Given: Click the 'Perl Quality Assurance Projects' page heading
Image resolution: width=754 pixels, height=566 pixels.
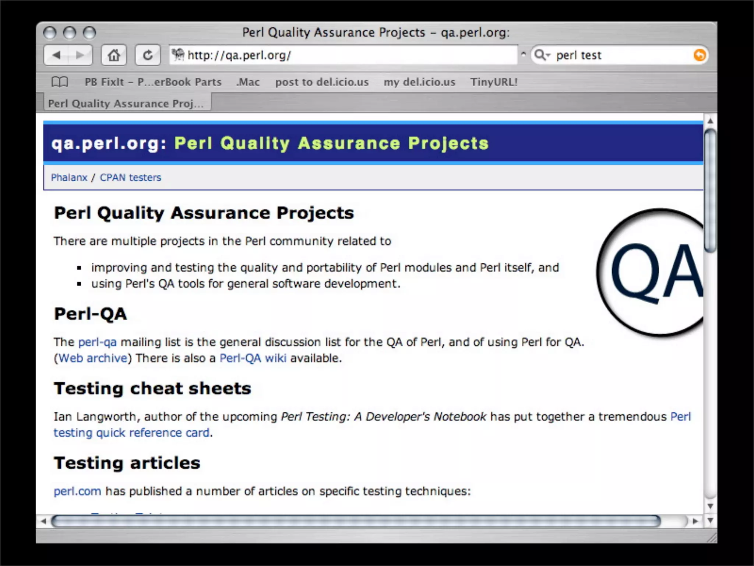Looking at the screenshot, I should tap(204, 213).
